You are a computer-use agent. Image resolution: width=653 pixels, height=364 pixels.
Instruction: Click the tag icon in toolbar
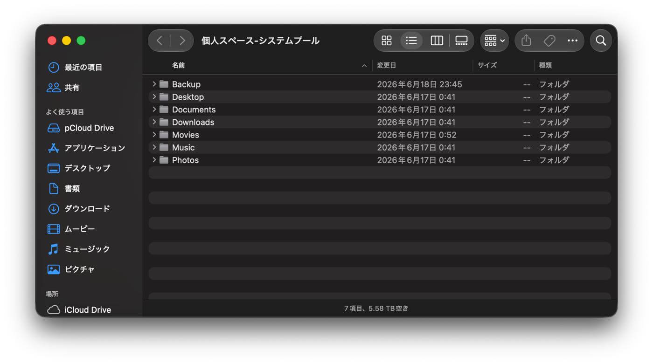549,41
